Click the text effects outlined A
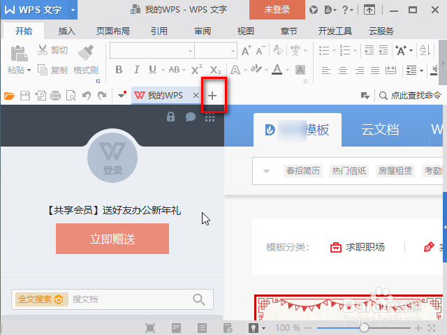Viewport: 447px width, 335px height. coord(235,70)
